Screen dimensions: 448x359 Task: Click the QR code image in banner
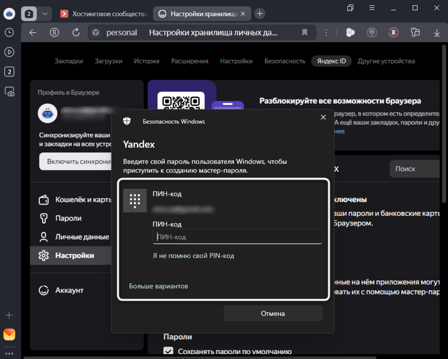181,101
